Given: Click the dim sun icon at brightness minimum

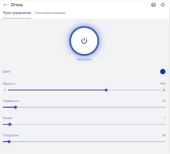Looking at the screenshot, I should pyautogui.click(x=5, y=90).
